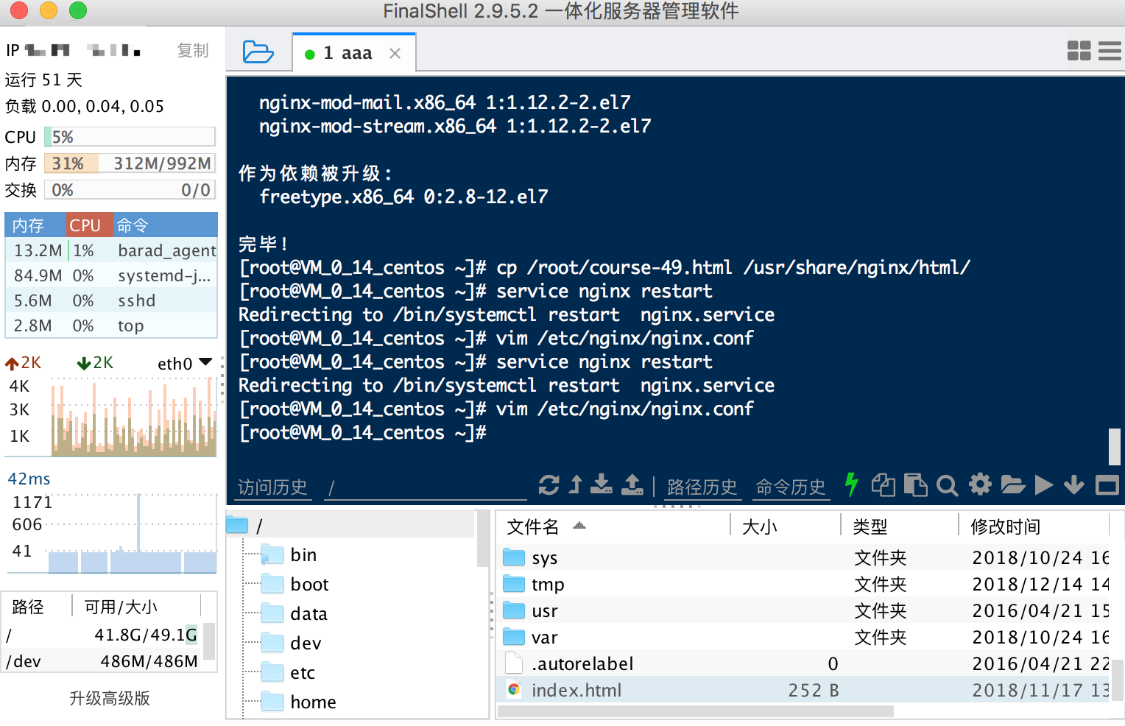
Task: Click the folder tree vertical scrollbar
Action: tap(483, 540)
